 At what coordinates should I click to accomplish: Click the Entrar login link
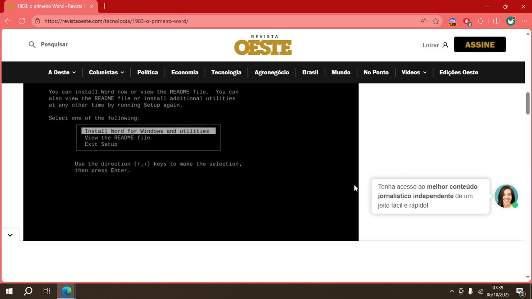coord(431,45)
